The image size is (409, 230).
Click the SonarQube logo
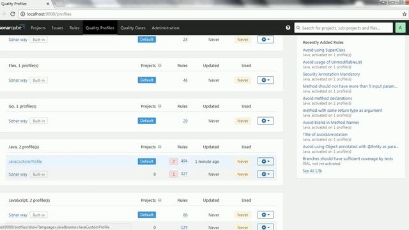point(12,27)
